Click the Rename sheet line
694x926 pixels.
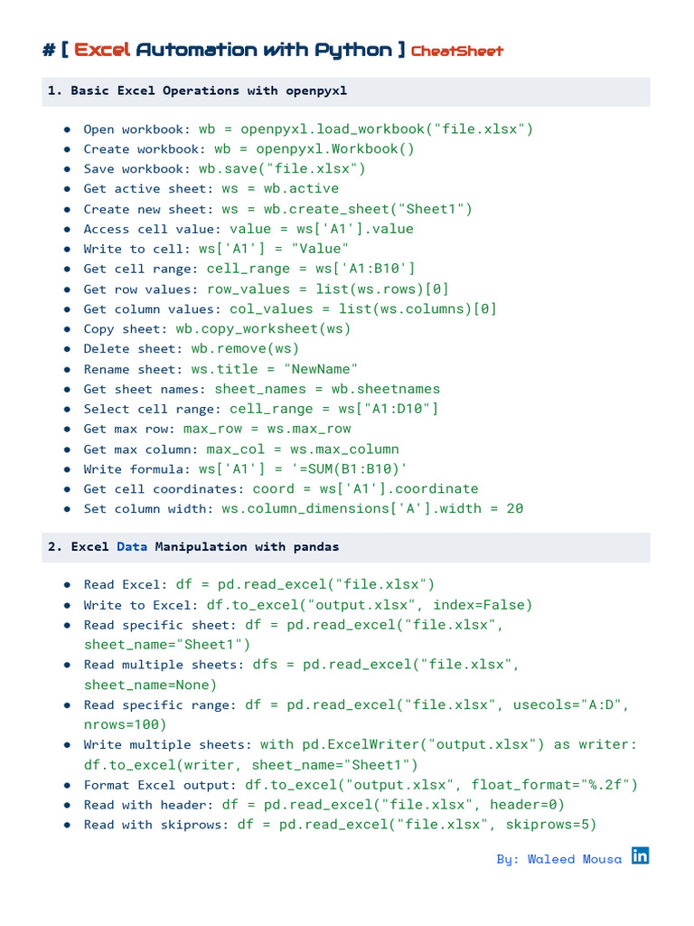point(220,369)
